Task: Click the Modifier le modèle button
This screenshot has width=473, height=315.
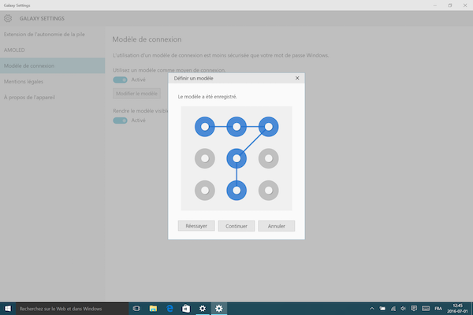Action: point(136,94)
